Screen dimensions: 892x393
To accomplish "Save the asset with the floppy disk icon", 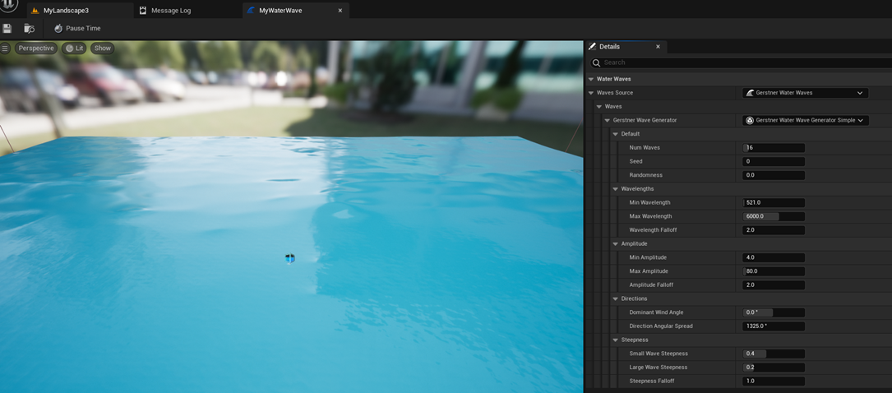I will (7, 29).
